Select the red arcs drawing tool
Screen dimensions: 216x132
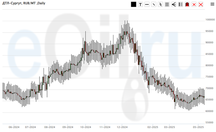coord(187,4)
